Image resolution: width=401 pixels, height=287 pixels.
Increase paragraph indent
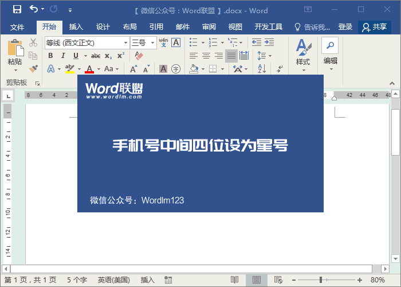[x=269, y=42]
